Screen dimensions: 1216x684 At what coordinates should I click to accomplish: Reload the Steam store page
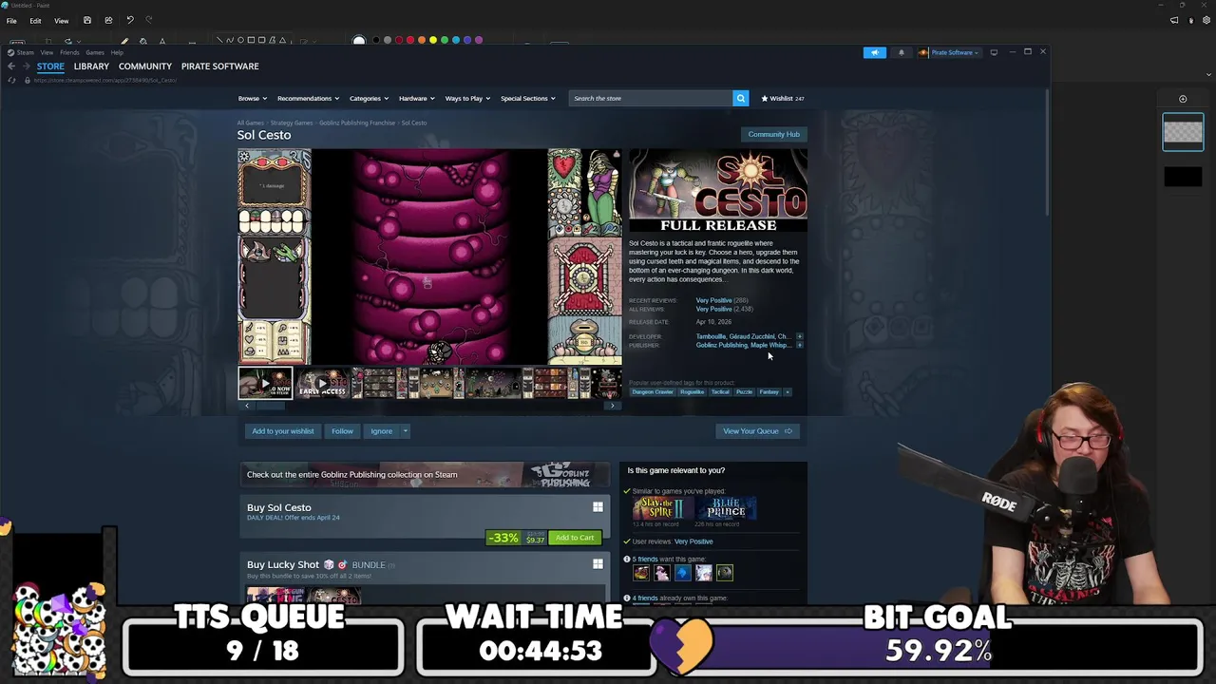pos(11,80)
